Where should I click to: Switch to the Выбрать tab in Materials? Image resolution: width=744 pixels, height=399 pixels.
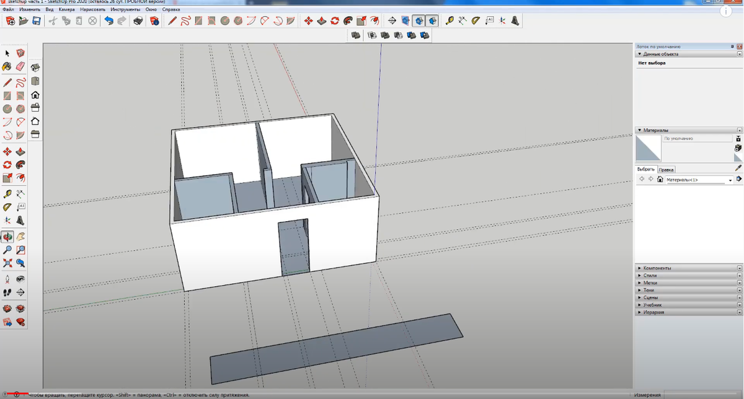click(x=647, y=169)
